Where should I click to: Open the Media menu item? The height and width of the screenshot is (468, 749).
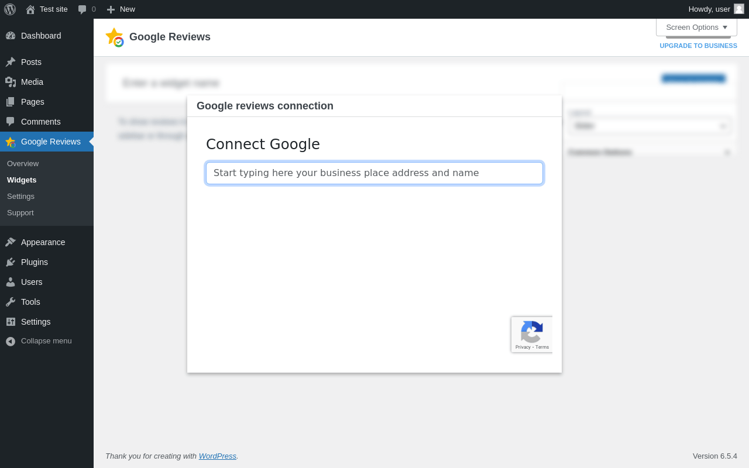(47, 82)
